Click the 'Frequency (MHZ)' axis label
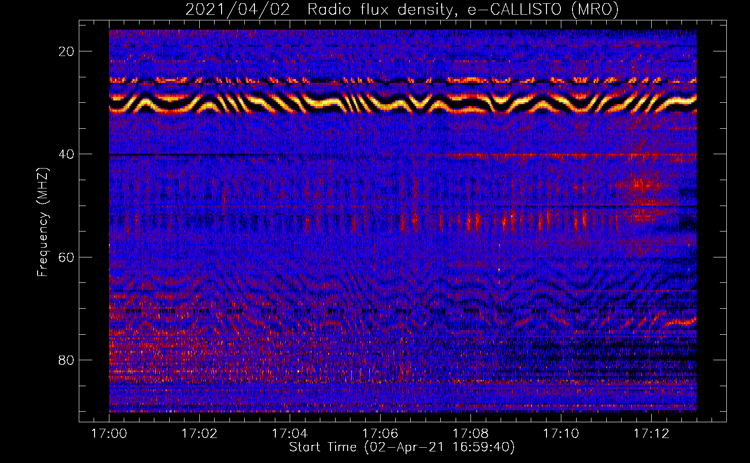The height and width of the screenshot is (463, 750). pyautogui.click(x=43, y=222)
